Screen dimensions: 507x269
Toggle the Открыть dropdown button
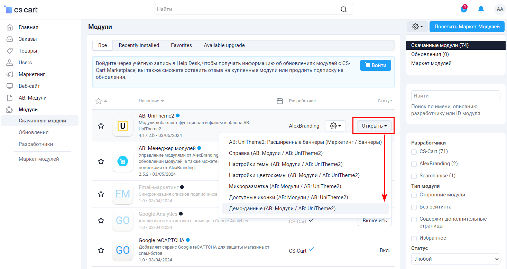pyautogui.click(x=374, y=126)
